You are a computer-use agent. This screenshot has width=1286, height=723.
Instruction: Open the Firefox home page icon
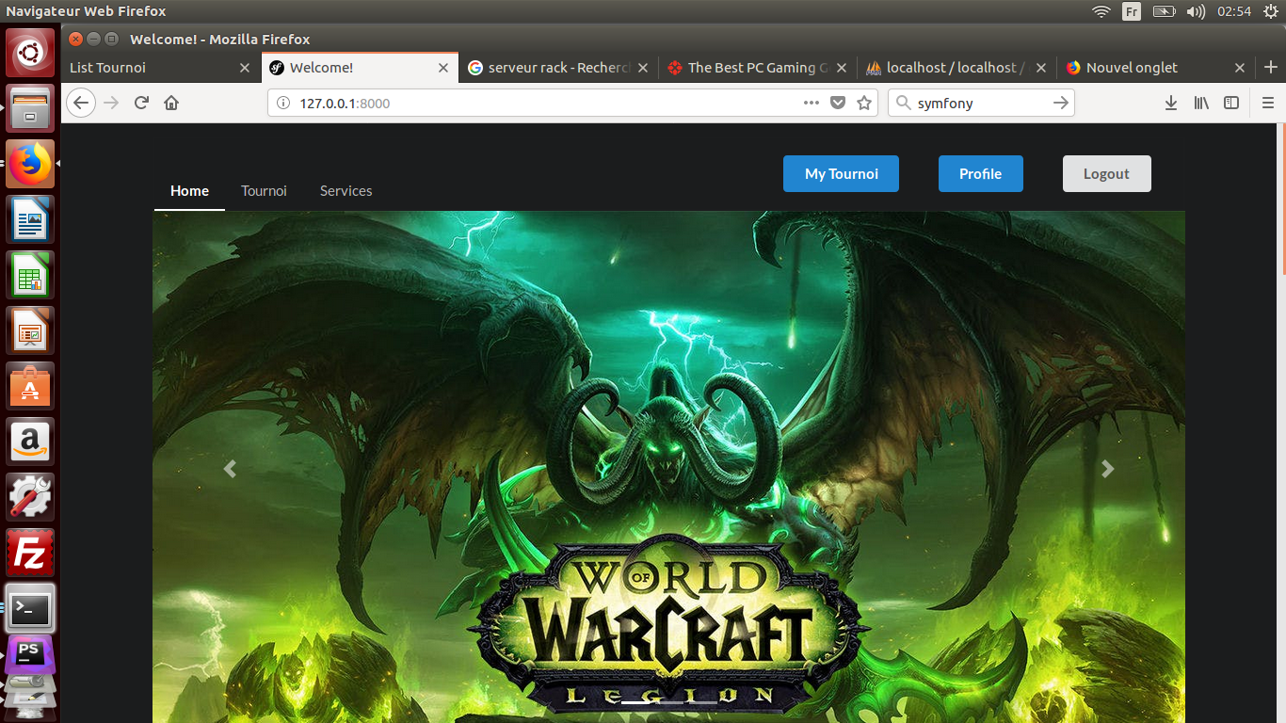(171, 103)
